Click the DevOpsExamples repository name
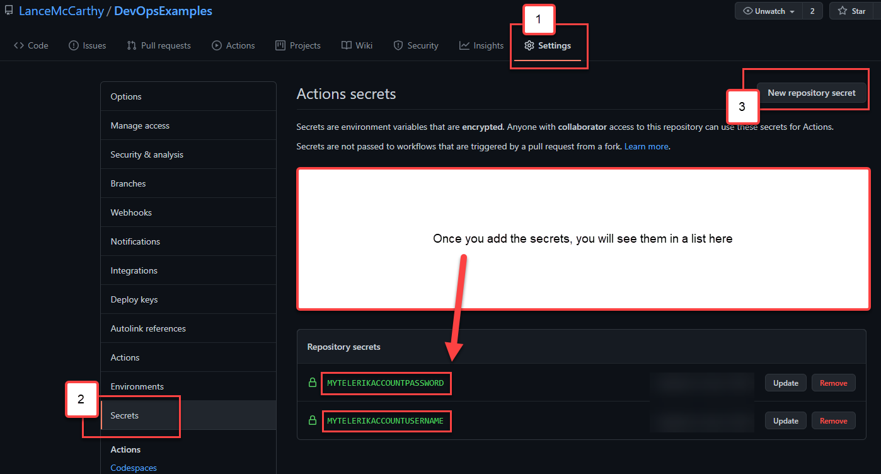Image resolution: width=881 pixels, height=474 pixels. (163, 11)
